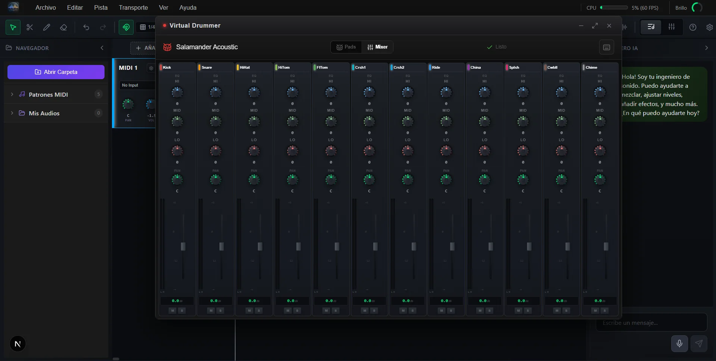Mute the Kick channel
Screen dimensions: 716x361
pos(172,311)
